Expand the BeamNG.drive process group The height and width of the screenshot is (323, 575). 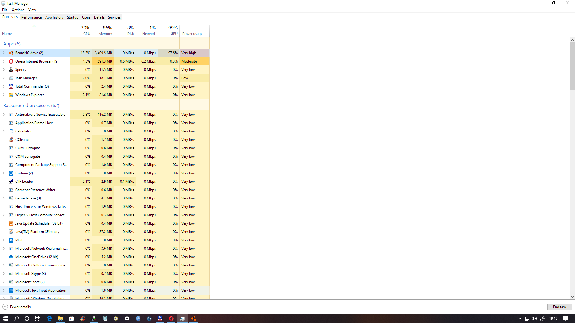click(x=4, y=53)
